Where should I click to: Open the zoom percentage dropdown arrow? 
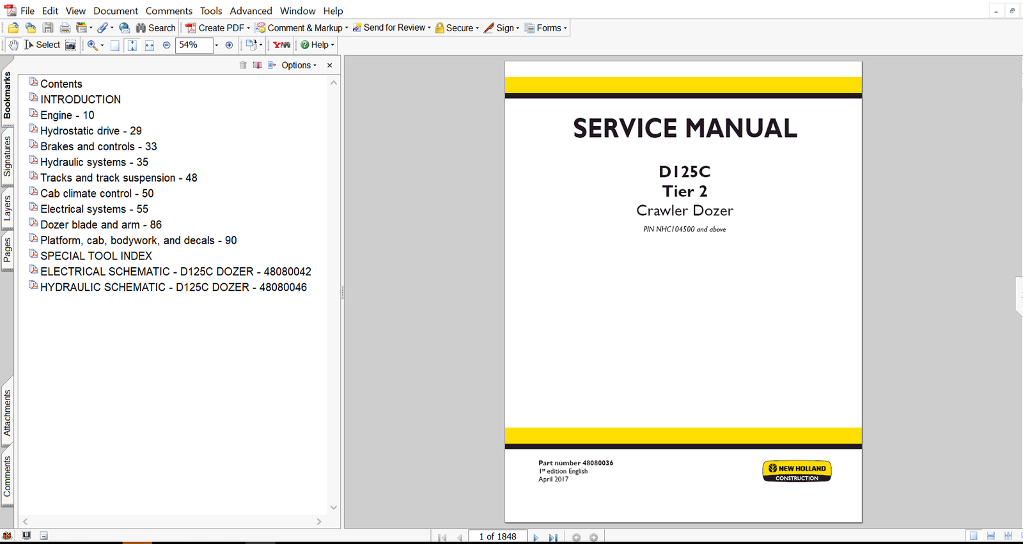click(216, 45)
